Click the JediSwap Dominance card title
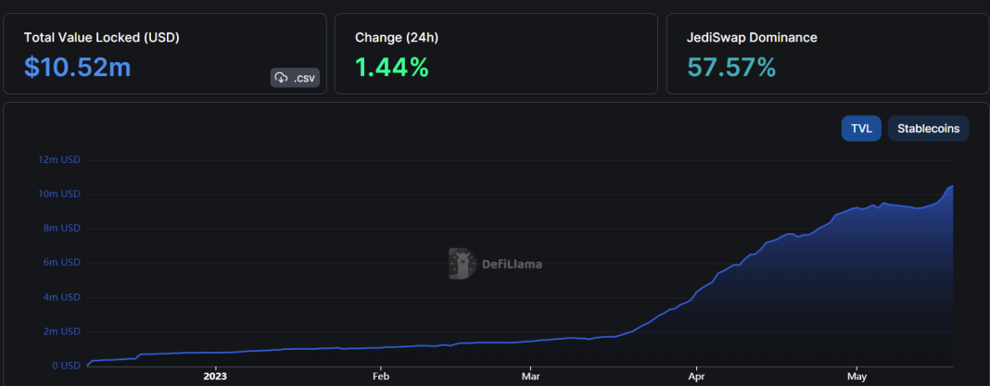 pyautogui.click(x=752, y=38)
